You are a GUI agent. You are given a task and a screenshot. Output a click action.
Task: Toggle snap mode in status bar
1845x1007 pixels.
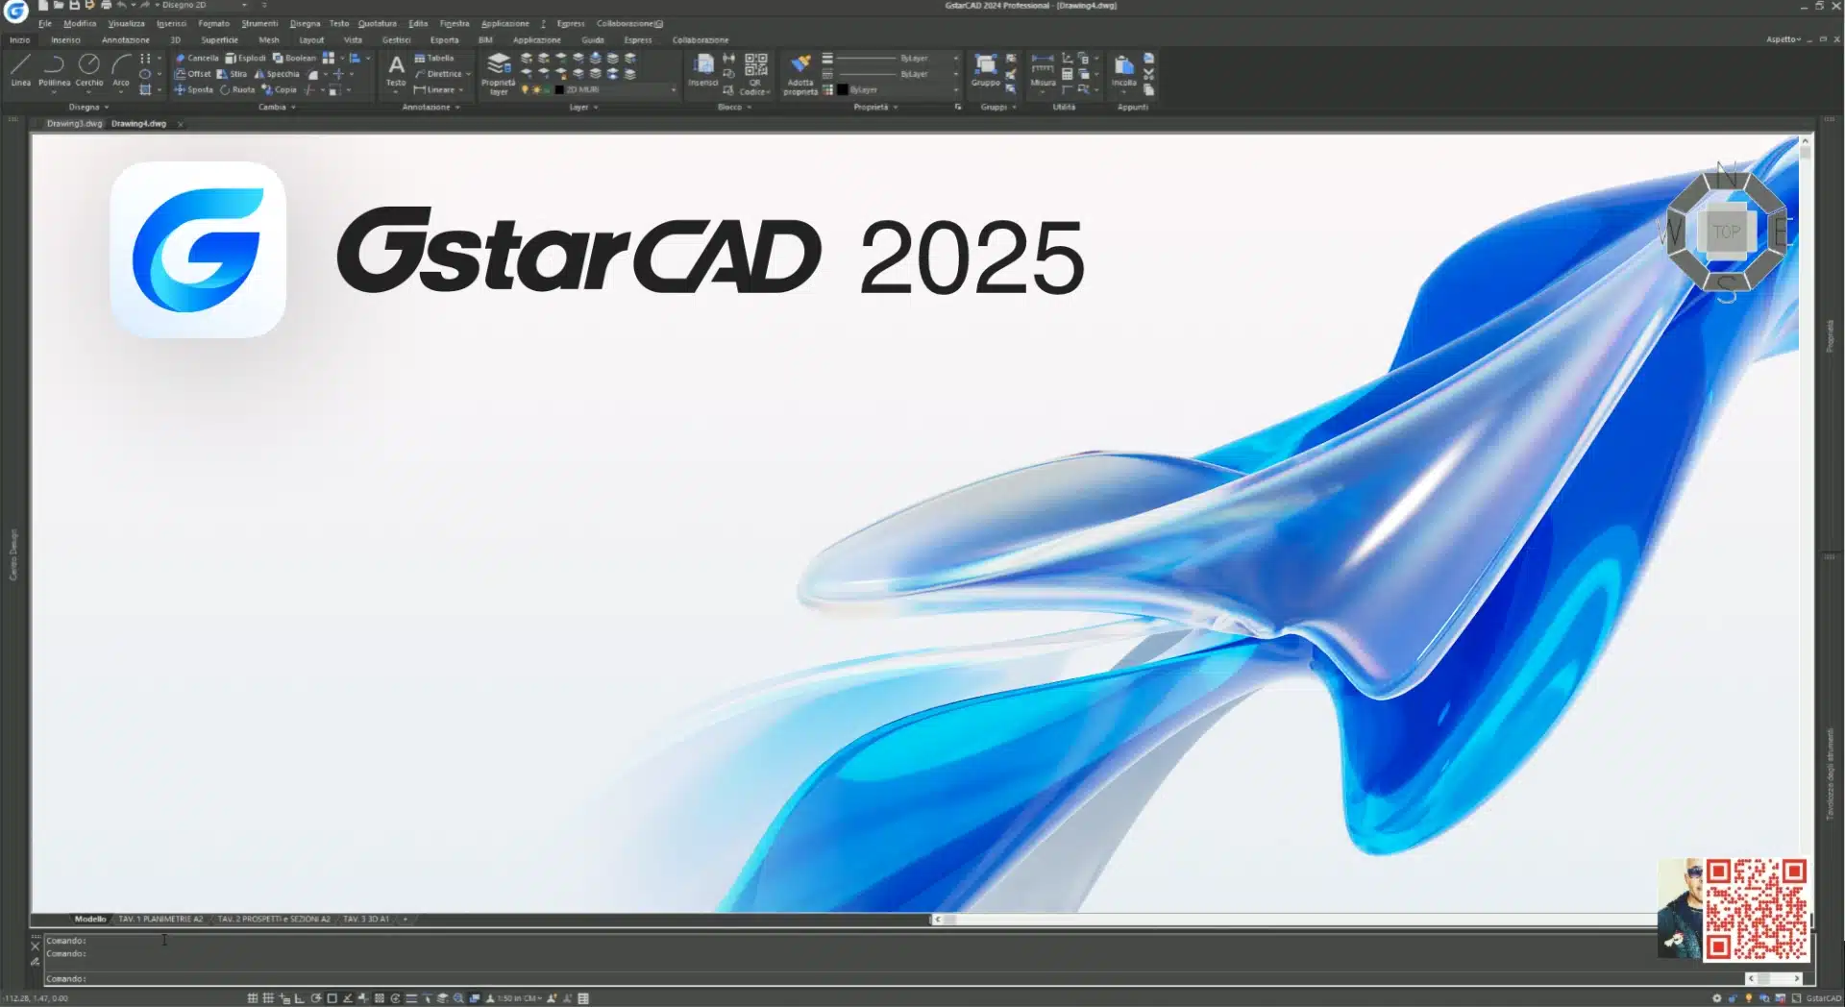point(268,998)
